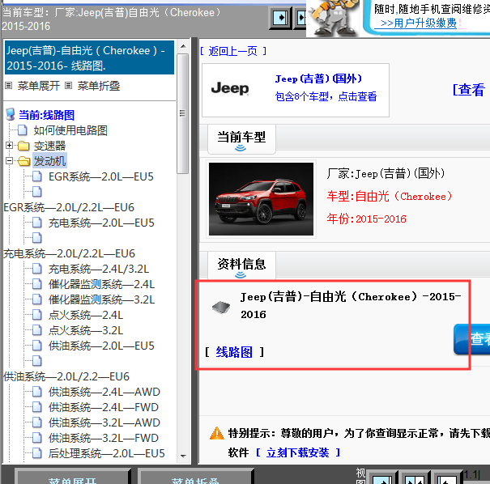
Task: Click the open folder icon of 发动机
Action: click(24, 161)
